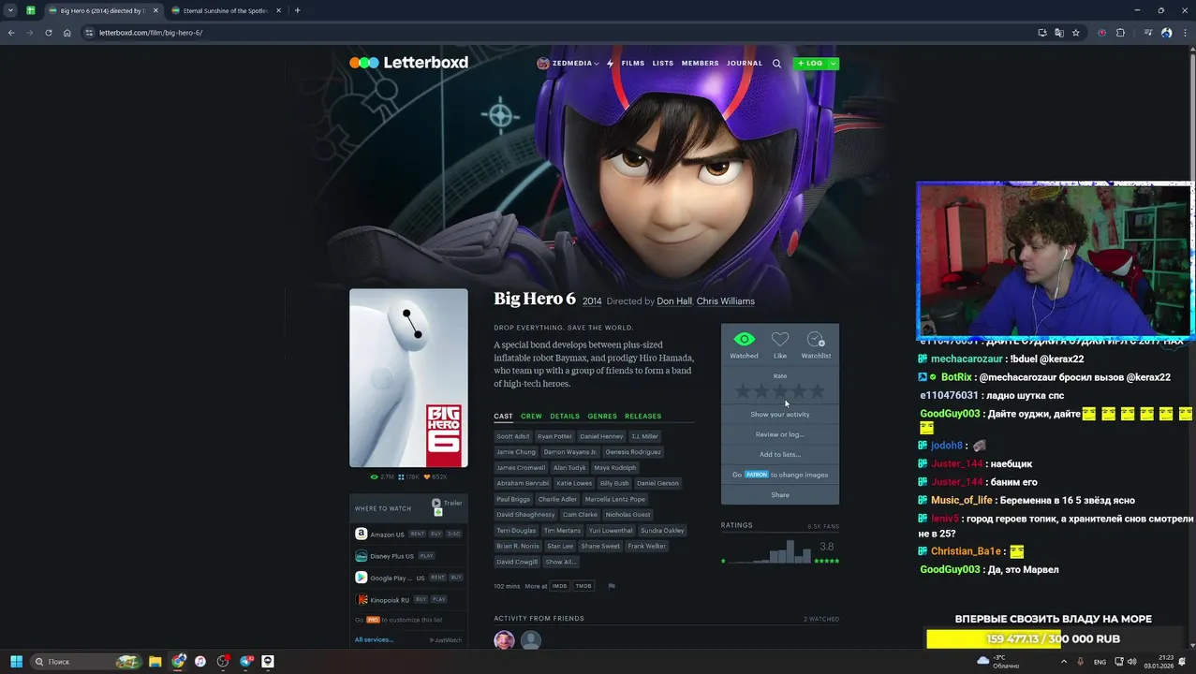1196x674 pixels.
Task: Open the Letterboxd search magnifier icon
Action: pos(776,64)
